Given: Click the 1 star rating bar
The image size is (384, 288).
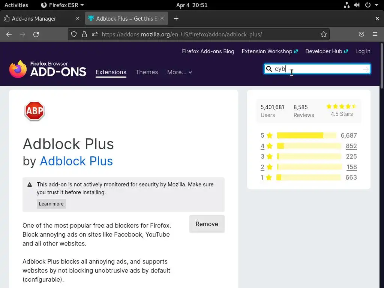Looking at the screenshot, I should tap(308, 177).
